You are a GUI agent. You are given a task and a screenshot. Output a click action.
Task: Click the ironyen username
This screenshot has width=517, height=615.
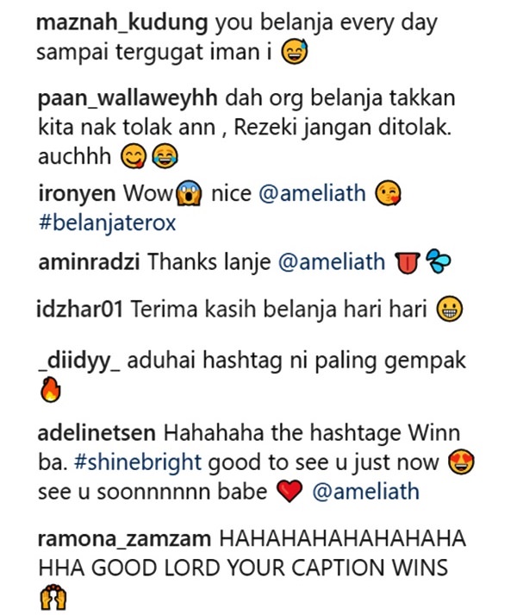(x=77, y=194)
